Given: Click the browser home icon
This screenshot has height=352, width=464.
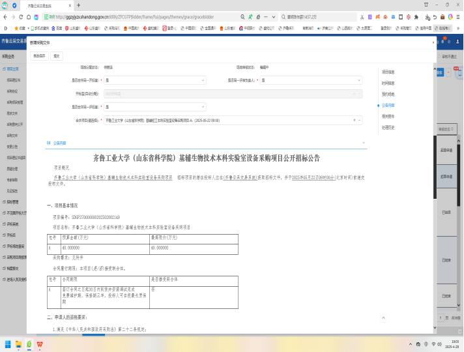Looking at the screenshot, I should pyautogui.click(x=29, y=17).
